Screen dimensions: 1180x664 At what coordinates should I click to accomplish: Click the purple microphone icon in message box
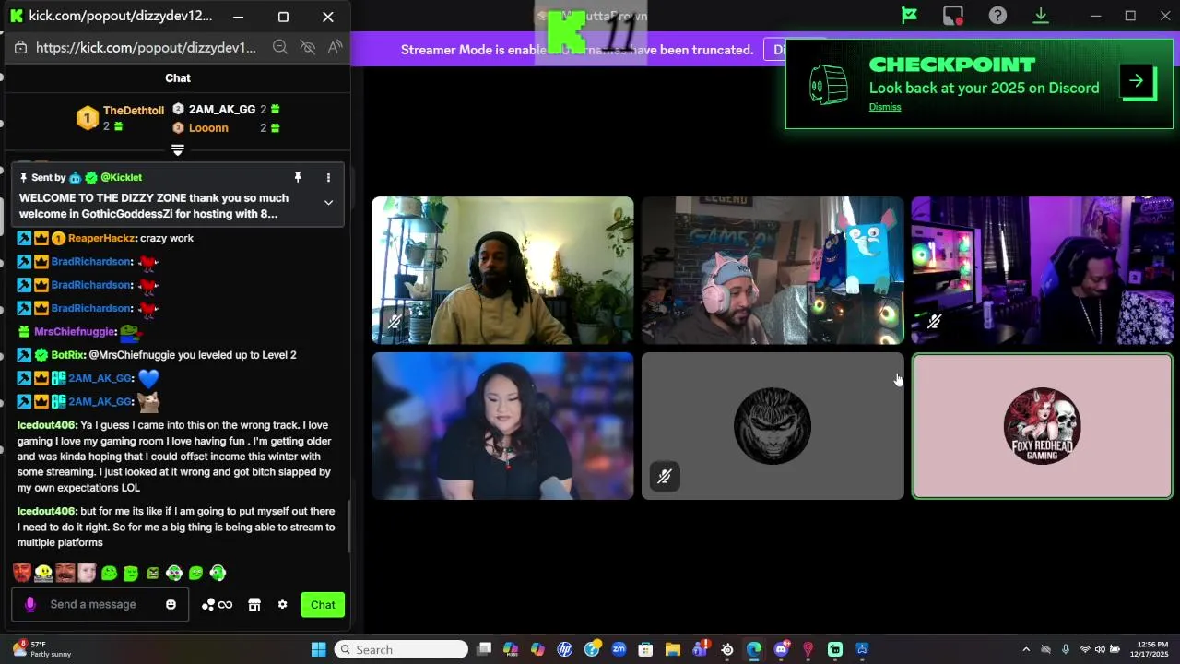[x=30, y=604]
